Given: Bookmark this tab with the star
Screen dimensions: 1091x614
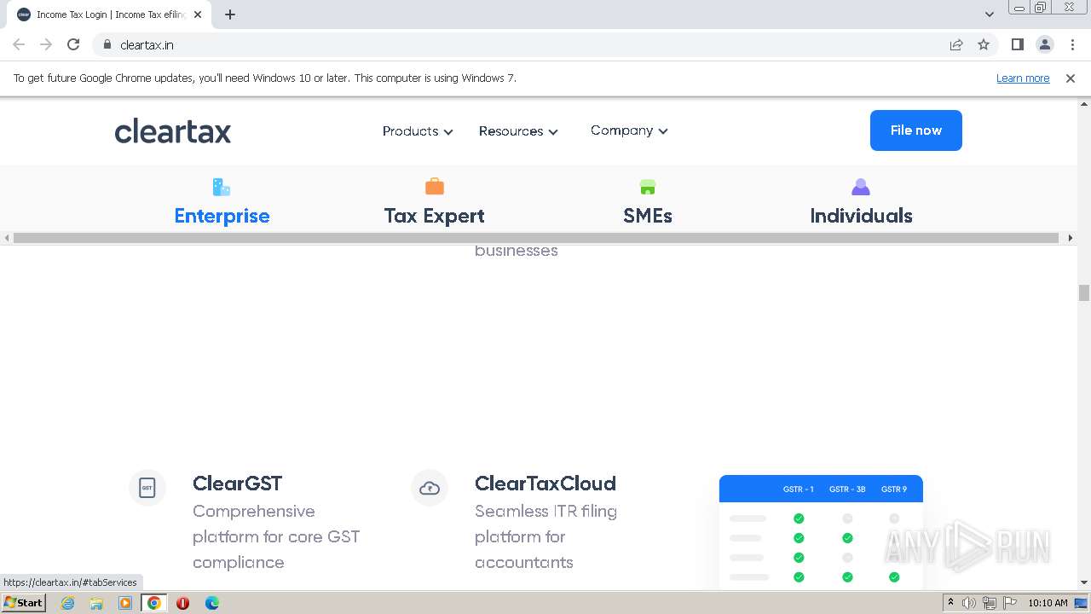Looking at the screenshot, I should point(984,44).
